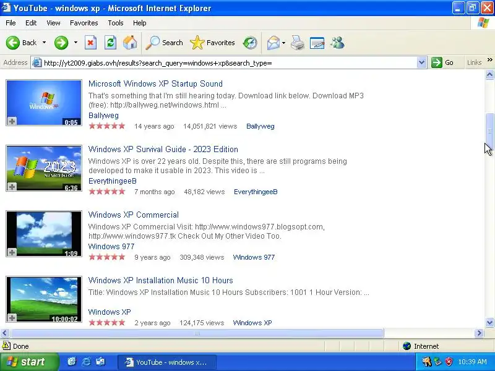
Task: Click Windows XP Startup Sound thumbnail
Action: (44, 103)
